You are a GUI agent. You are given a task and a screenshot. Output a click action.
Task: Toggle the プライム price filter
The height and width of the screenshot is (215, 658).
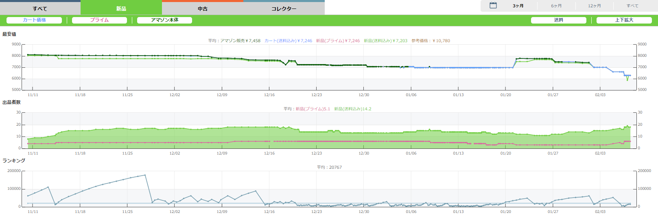(x=99, y=20)
